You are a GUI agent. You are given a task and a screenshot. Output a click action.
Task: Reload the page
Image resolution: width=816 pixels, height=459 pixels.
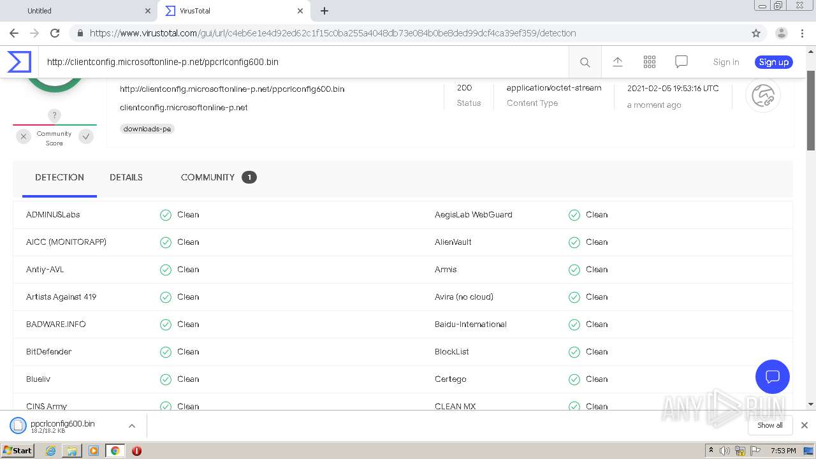click(x=55, y=33)
